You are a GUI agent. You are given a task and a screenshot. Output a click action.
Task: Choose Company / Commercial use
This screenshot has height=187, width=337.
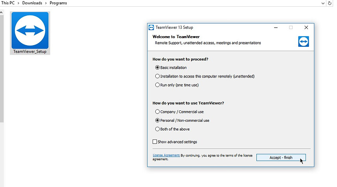(x=179, y=112)
